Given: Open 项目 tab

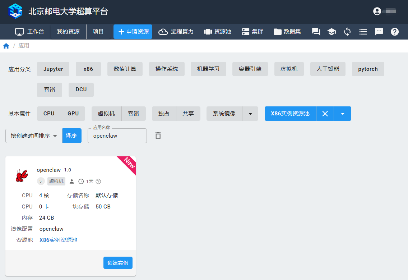Looking at the screenshot, I should (98, 32).
